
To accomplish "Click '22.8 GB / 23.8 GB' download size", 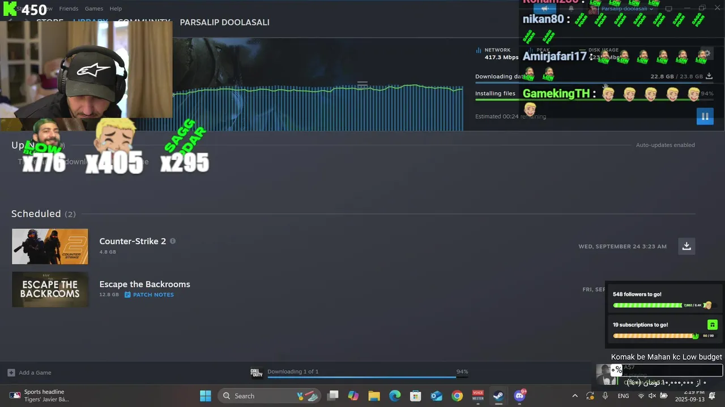I will pyautogui.click(x=676, y=76).
